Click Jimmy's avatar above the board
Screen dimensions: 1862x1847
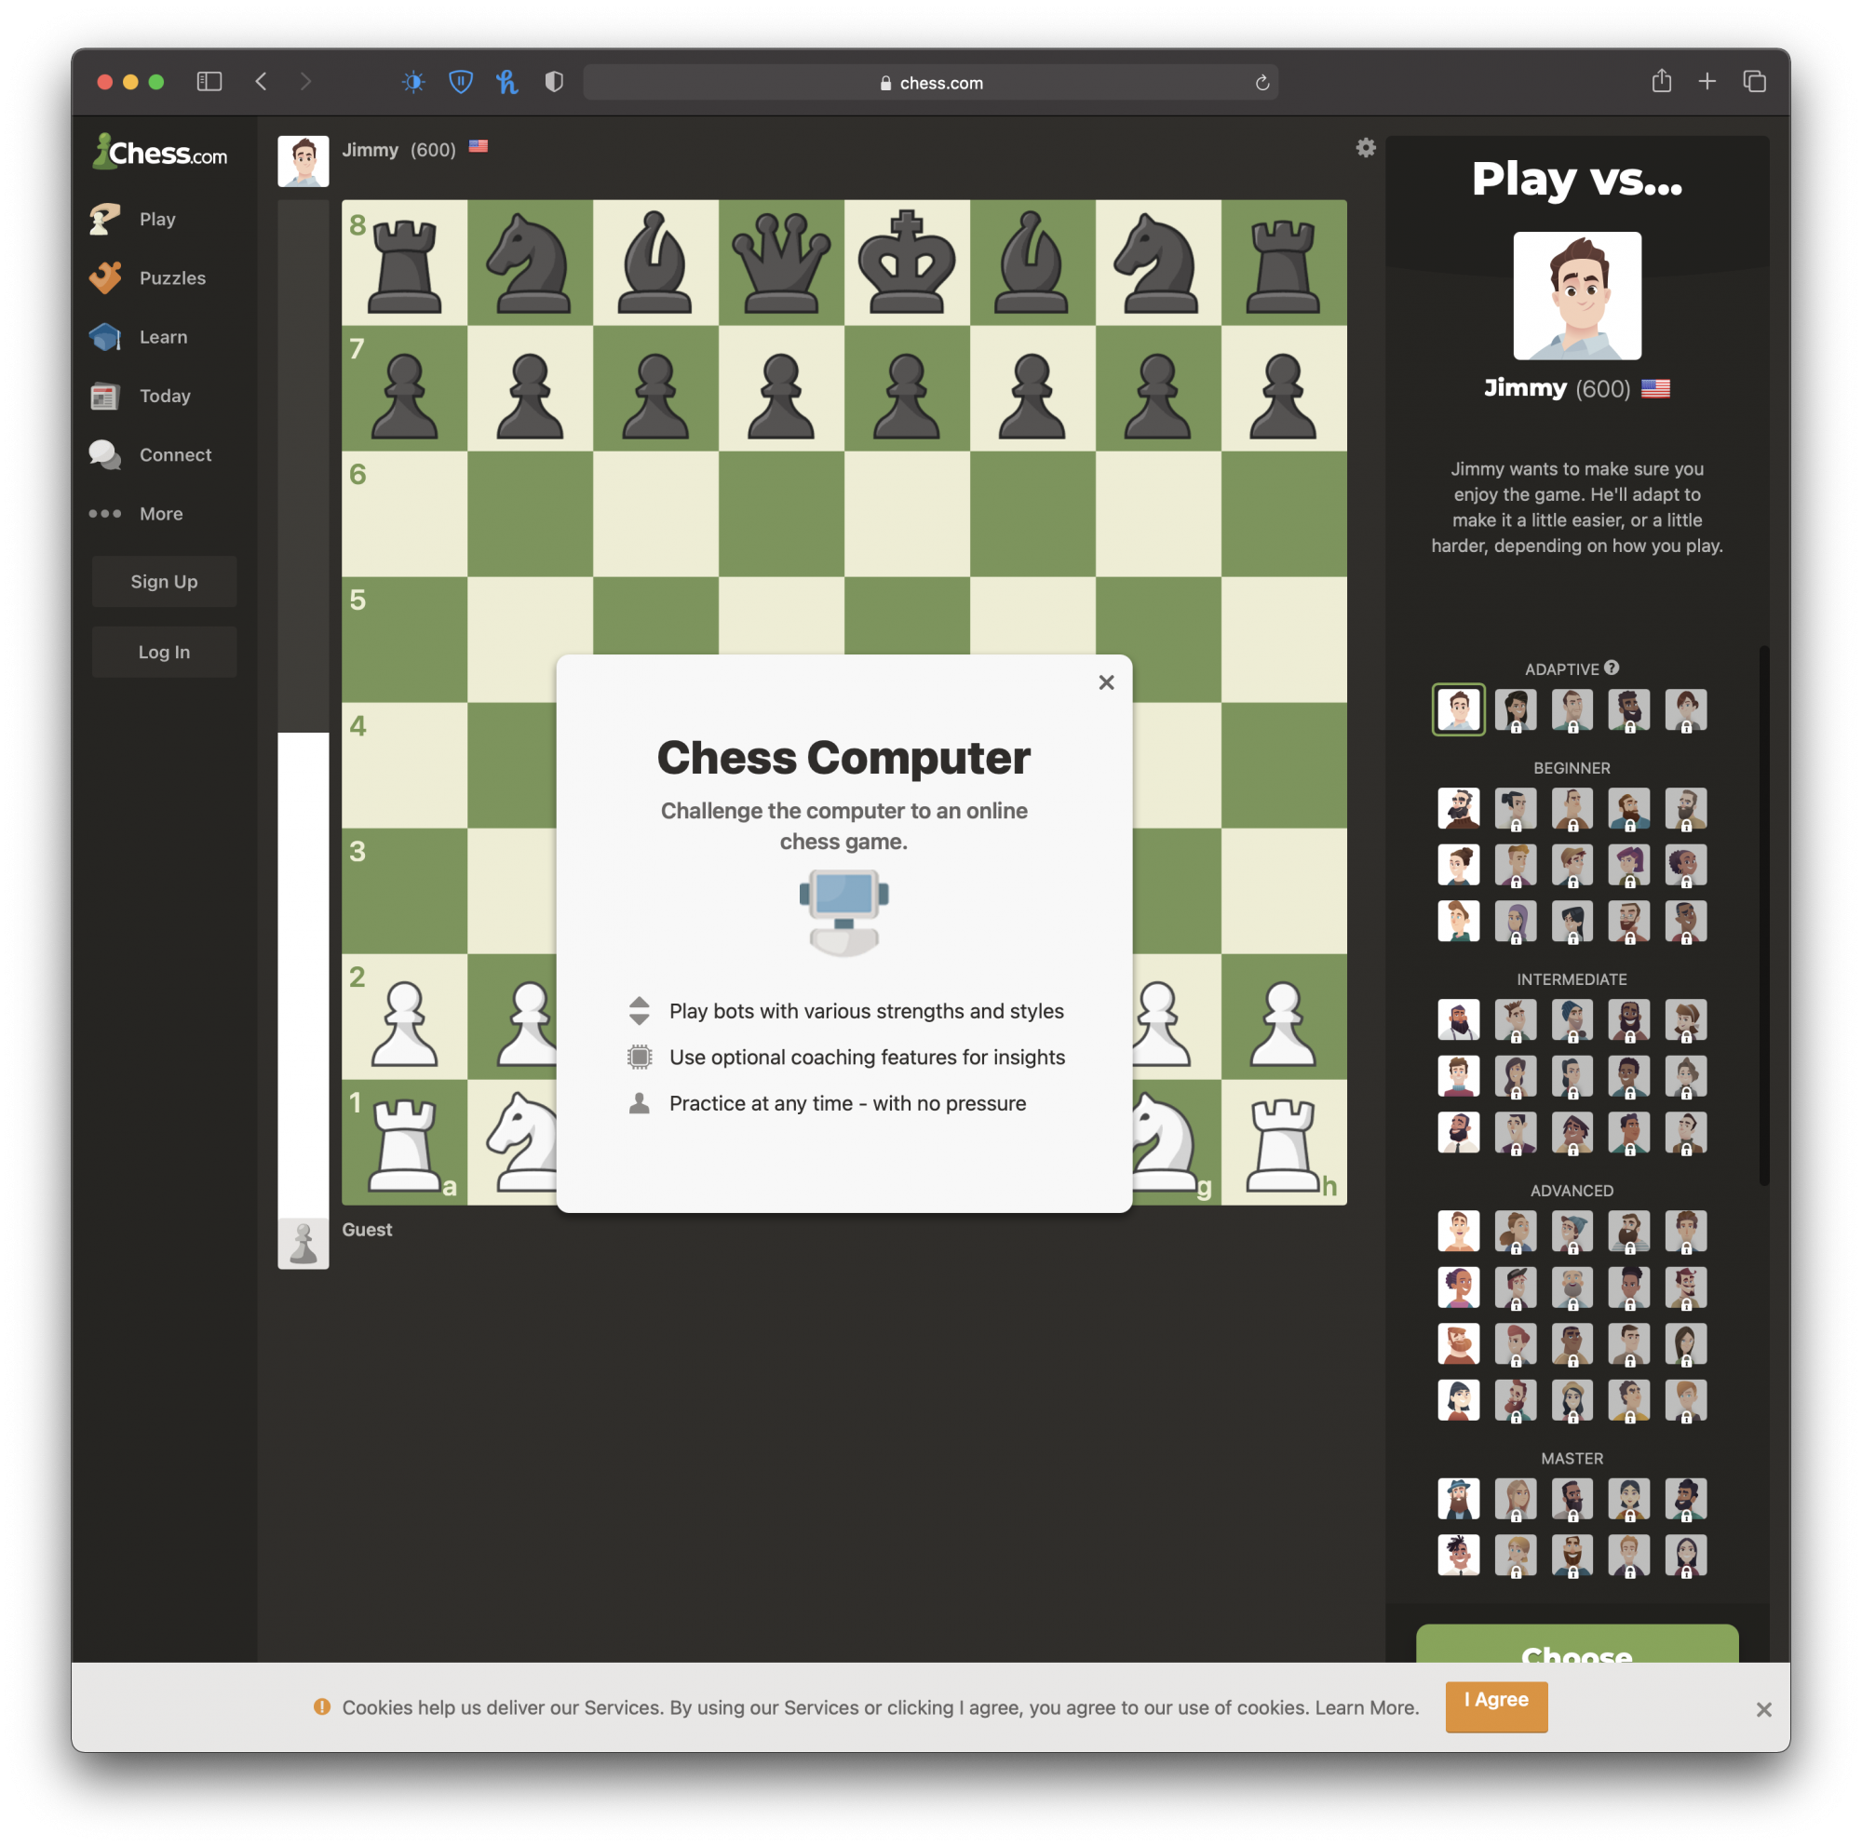(x=303, y=161)
